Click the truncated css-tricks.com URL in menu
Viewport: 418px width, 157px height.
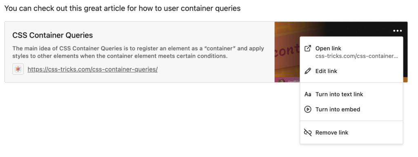click(356, 56)
